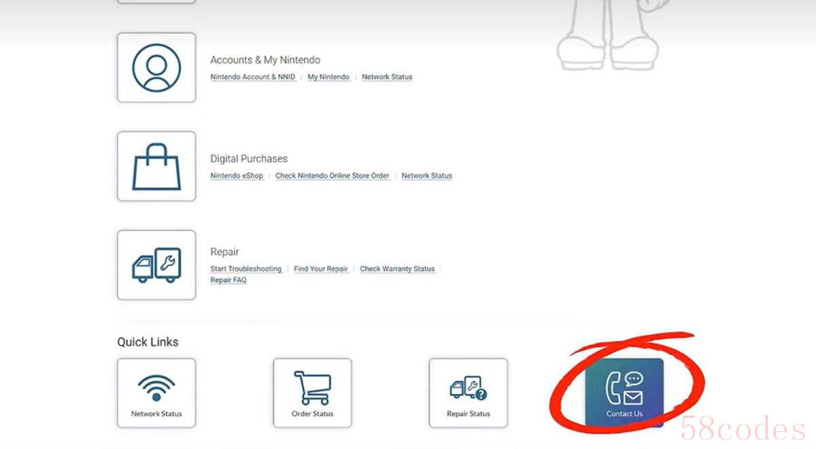
Task: Go to the My Nintendo link
Action: pyautogui.click(x=328, y=78)
